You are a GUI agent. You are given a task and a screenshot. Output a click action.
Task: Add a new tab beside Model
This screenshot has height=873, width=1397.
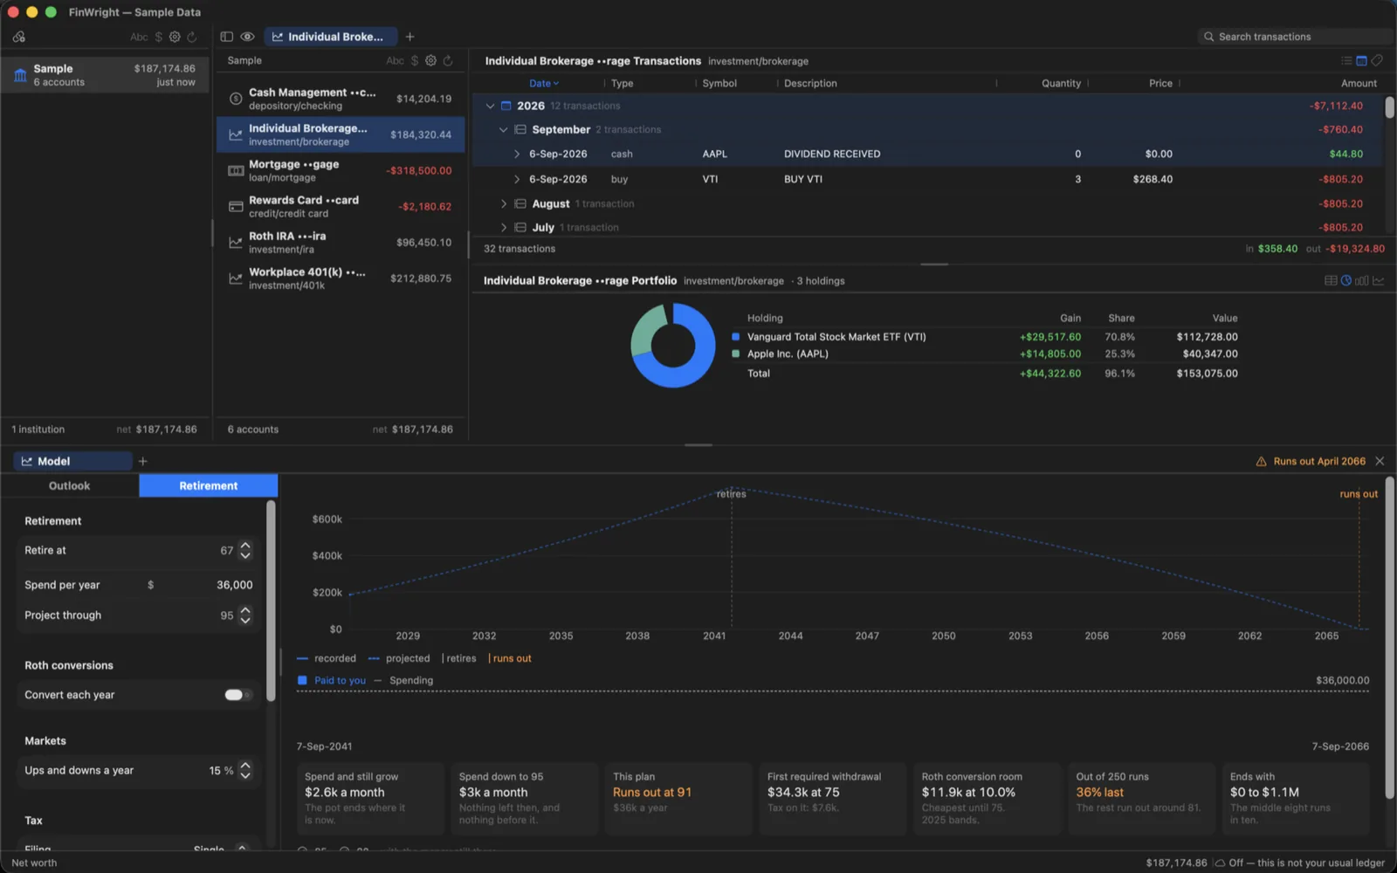143,461
